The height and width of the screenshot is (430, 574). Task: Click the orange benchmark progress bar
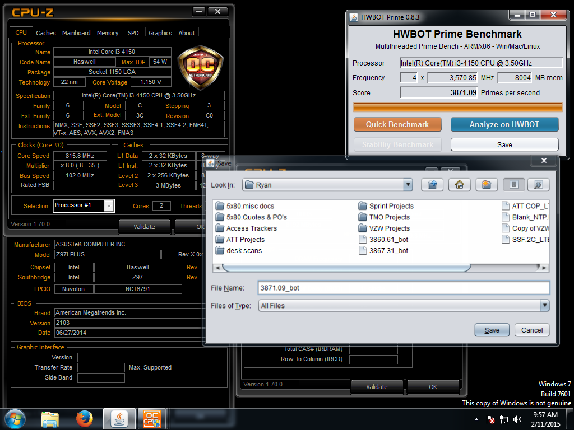click(x=457, y=107)
